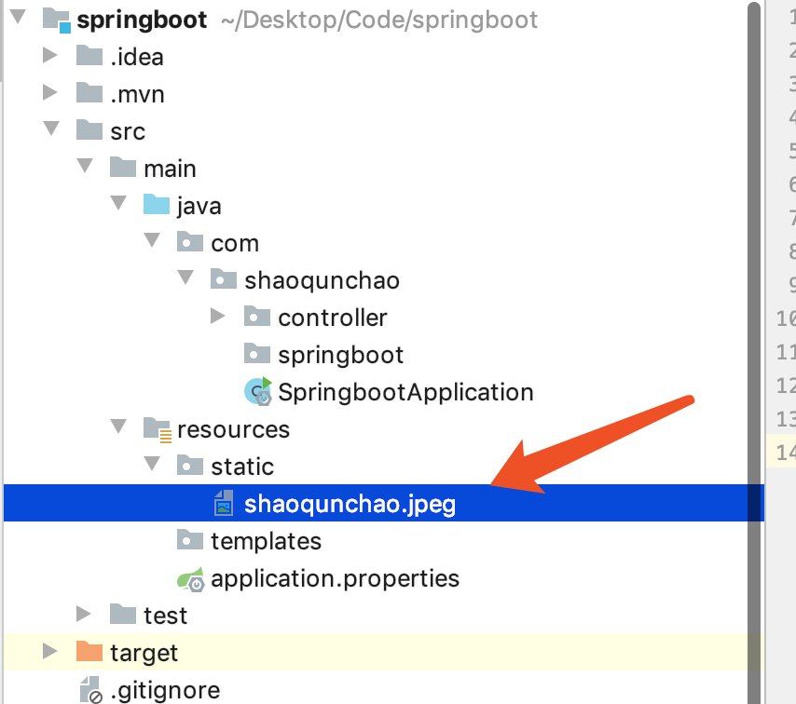Collapse the src directory
The image size is (796, 704).
tap(51, 130)
